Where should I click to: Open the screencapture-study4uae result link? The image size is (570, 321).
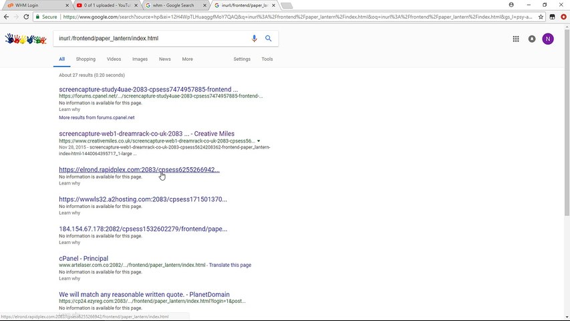coord(148,89)
